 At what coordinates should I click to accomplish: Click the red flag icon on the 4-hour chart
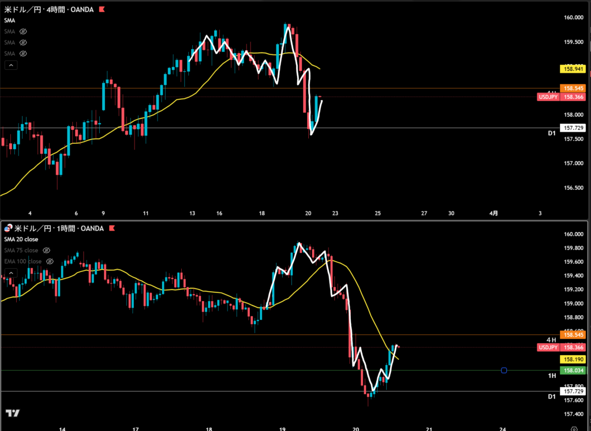(102, 10)
